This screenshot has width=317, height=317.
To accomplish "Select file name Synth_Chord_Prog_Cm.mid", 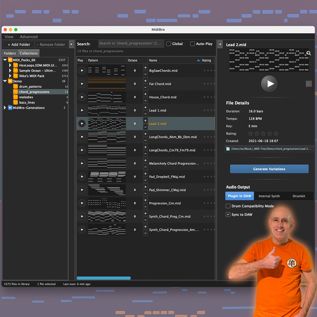I will point(170,216).
